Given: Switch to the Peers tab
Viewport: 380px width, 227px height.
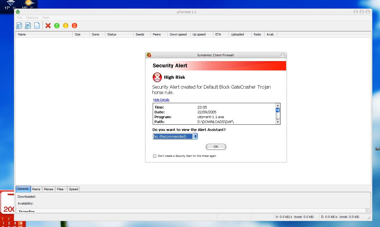Looking at the screenshot, I should coord(36,189).
